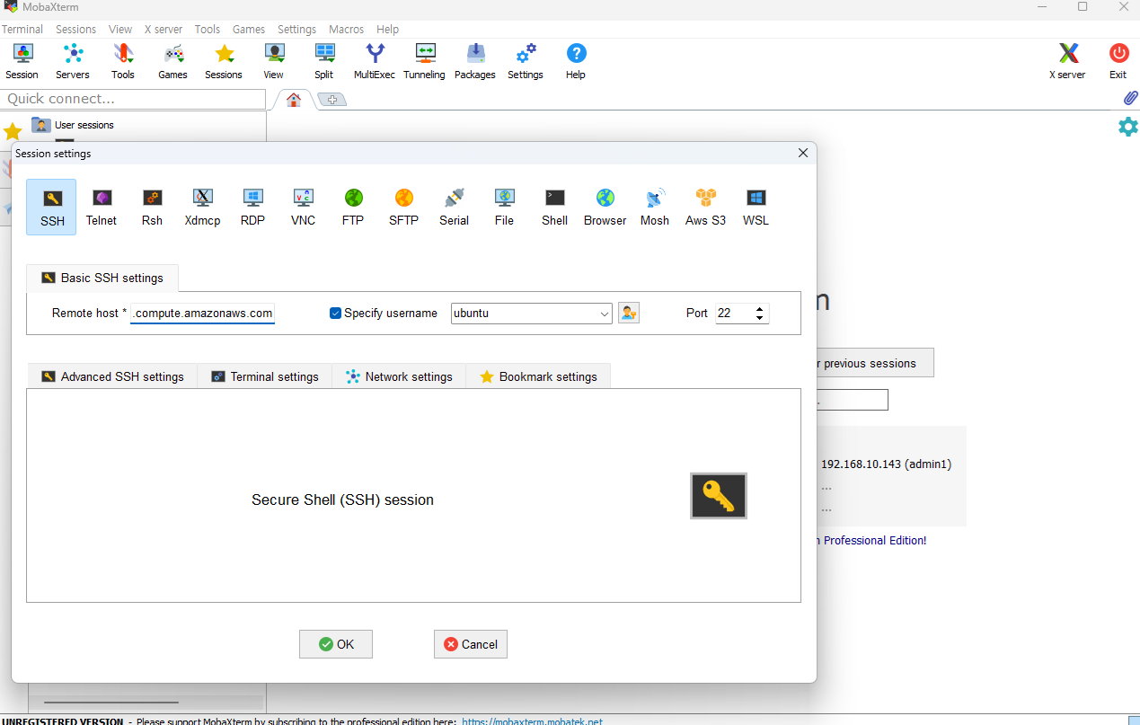Open the Advanced SSH settings tab
The image size is (1140, 725).
tap(112, 376)
